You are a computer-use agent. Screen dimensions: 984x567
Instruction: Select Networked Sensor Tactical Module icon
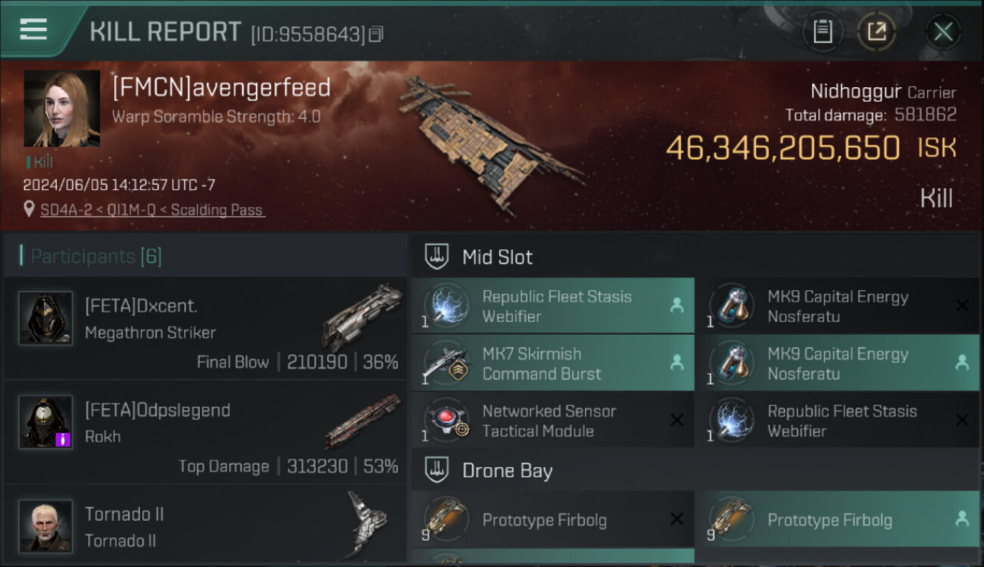pos(447,420)
